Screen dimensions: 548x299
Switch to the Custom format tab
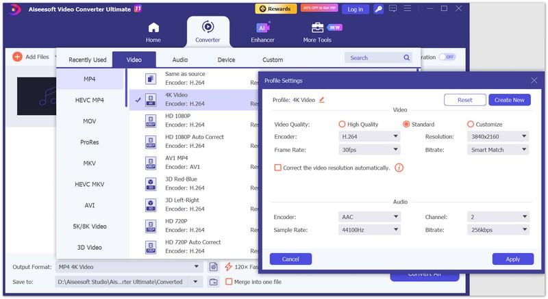pos(273,60)
